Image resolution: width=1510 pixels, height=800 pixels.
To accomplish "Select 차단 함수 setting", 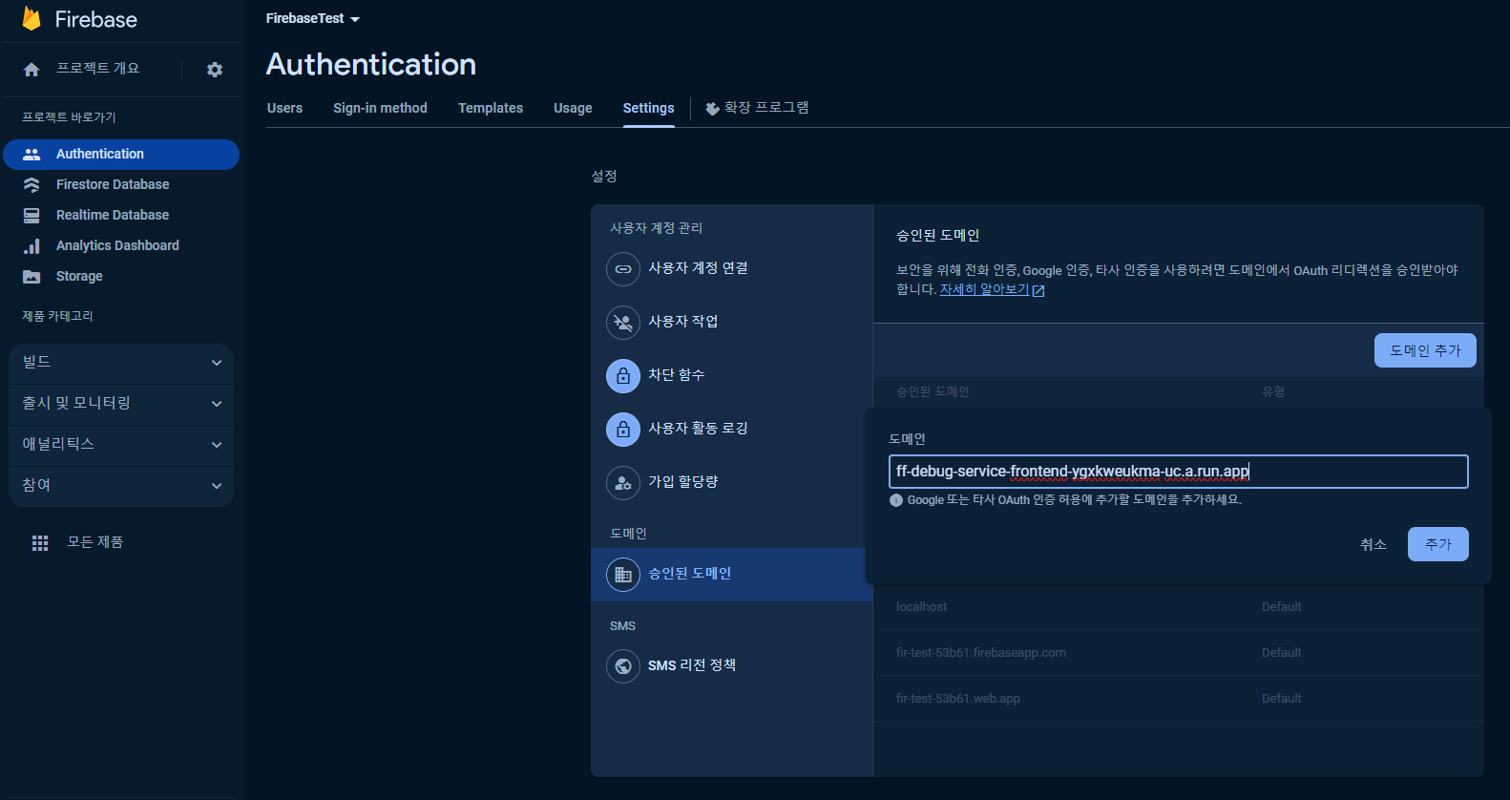I will 732,376.
